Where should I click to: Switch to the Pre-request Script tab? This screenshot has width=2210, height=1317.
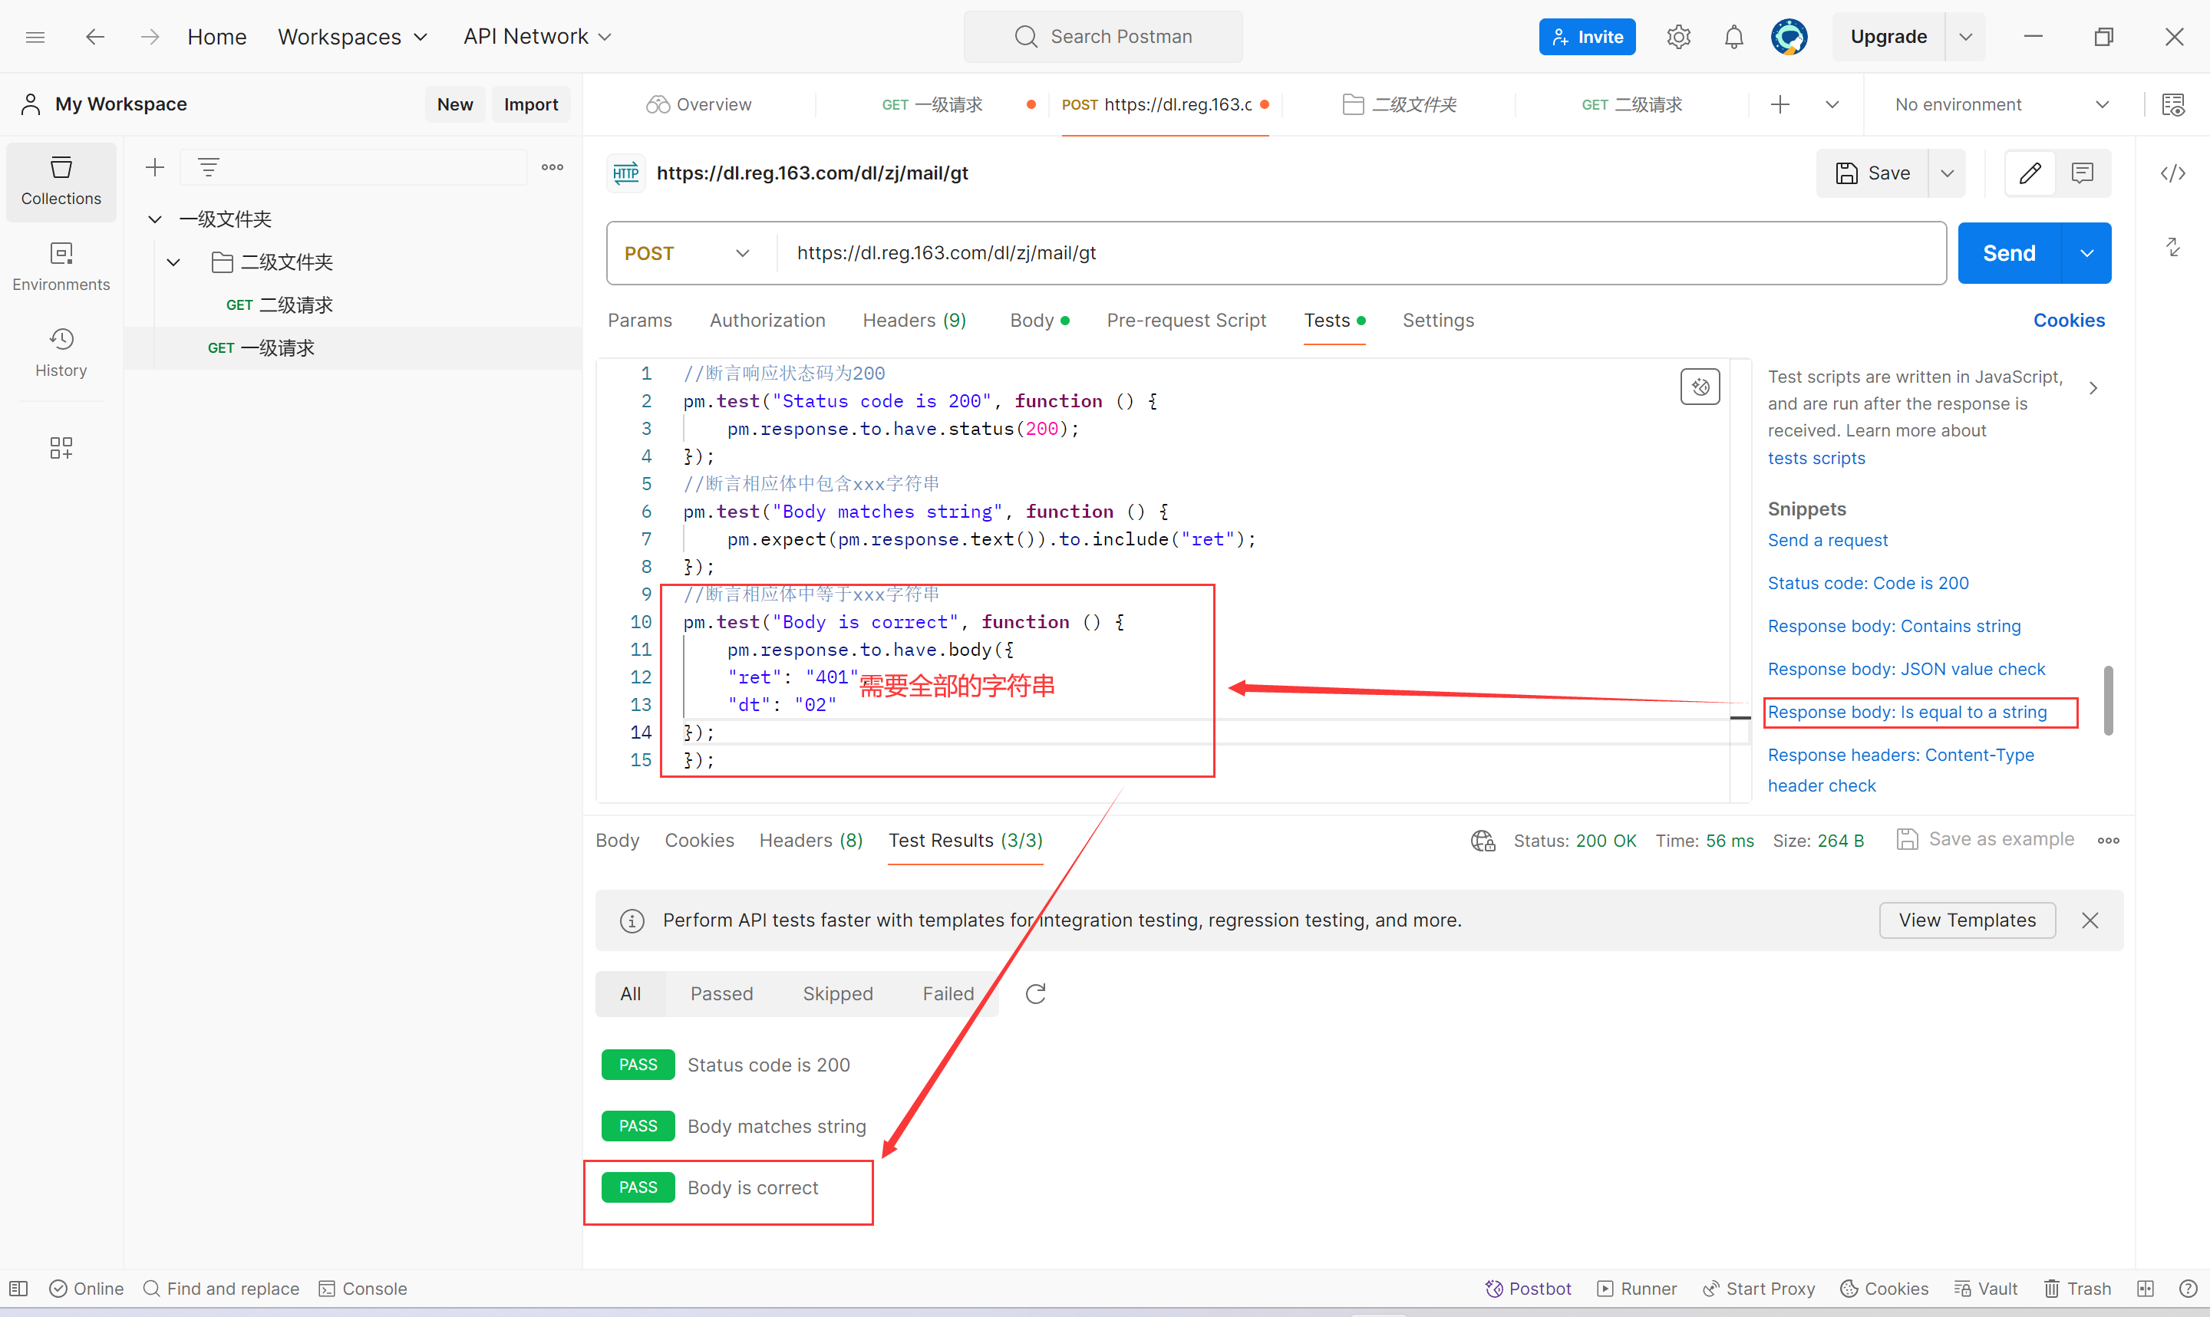[1185, 321]
